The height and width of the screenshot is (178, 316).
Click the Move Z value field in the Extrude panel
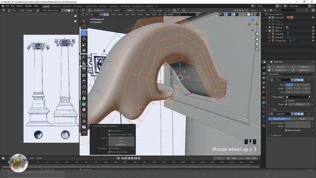coord(121,144)
